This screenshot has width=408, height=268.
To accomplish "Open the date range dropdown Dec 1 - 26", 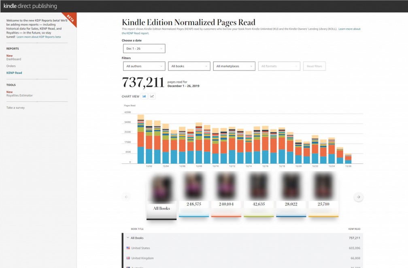I will pyautogui.click(x=144, y=49).
